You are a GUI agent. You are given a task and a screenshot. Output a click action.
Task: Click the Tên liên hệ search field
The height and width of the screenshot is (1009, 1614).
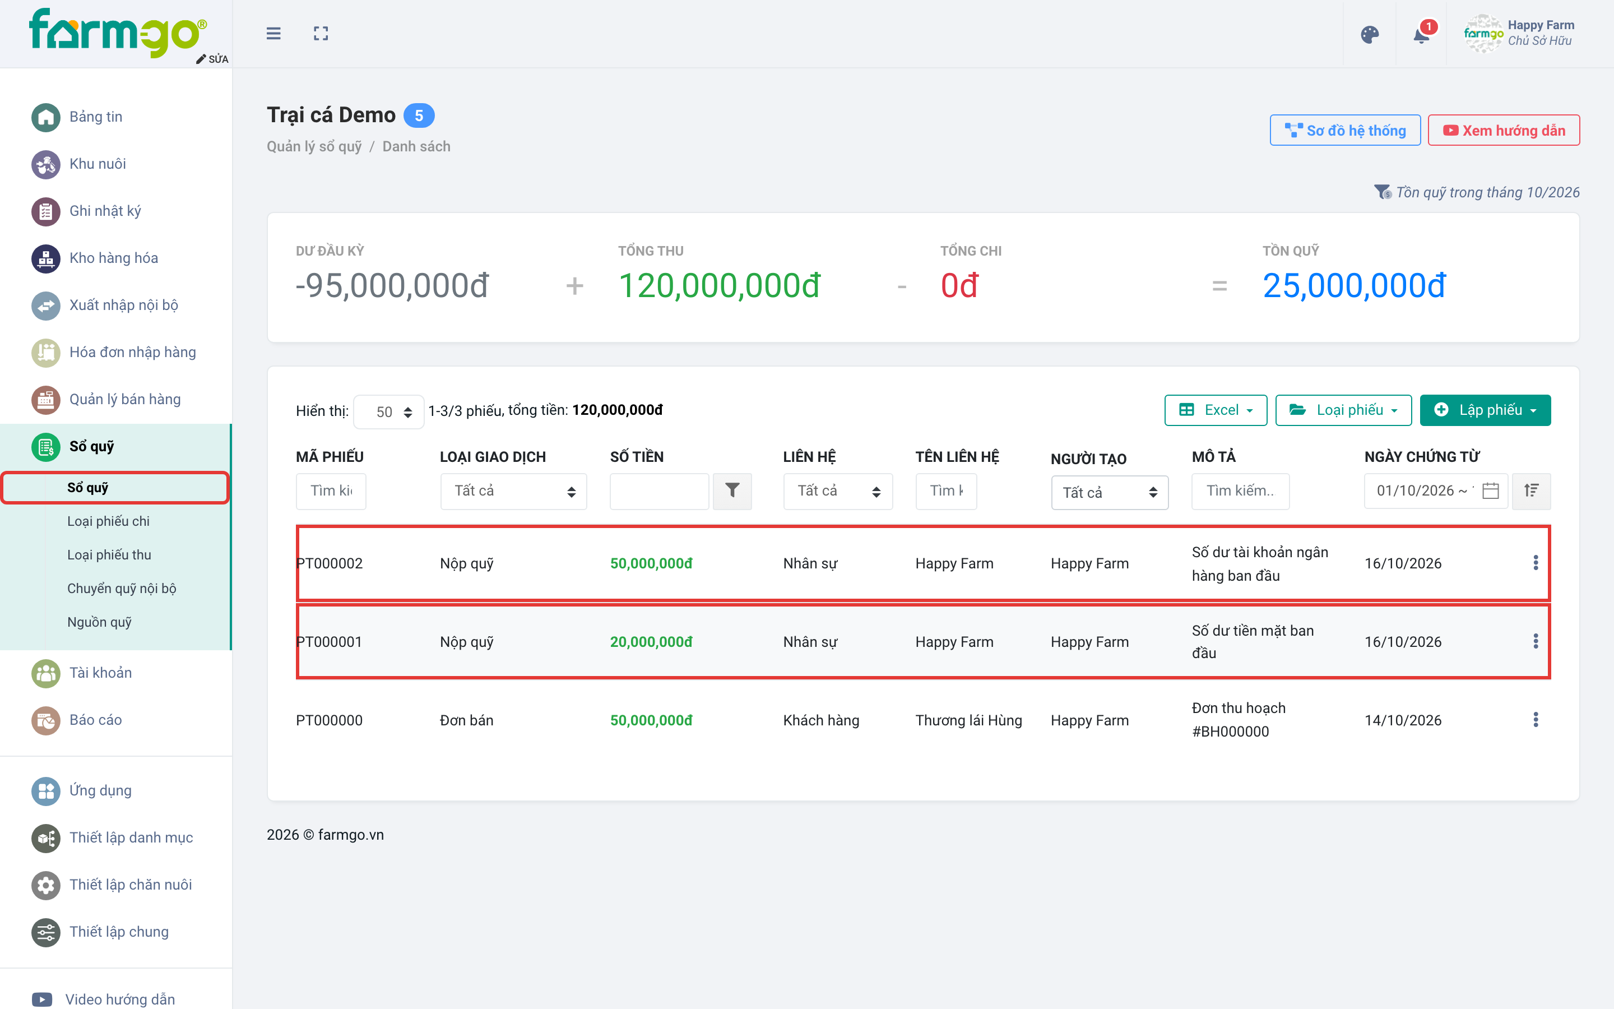pyautogui.click(x=946, y=491)
